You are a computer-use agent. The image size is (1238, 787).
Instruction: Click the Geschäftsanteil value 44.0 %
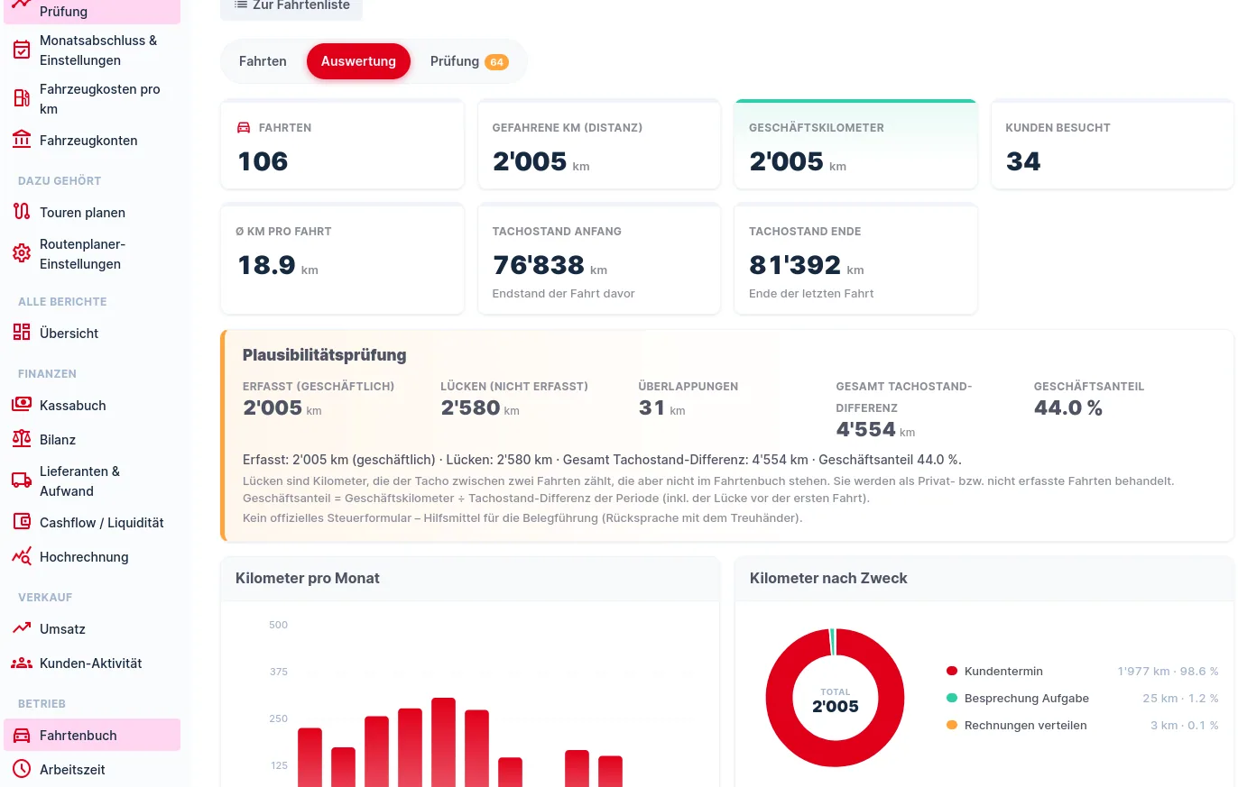click(x=1068, y=407)
